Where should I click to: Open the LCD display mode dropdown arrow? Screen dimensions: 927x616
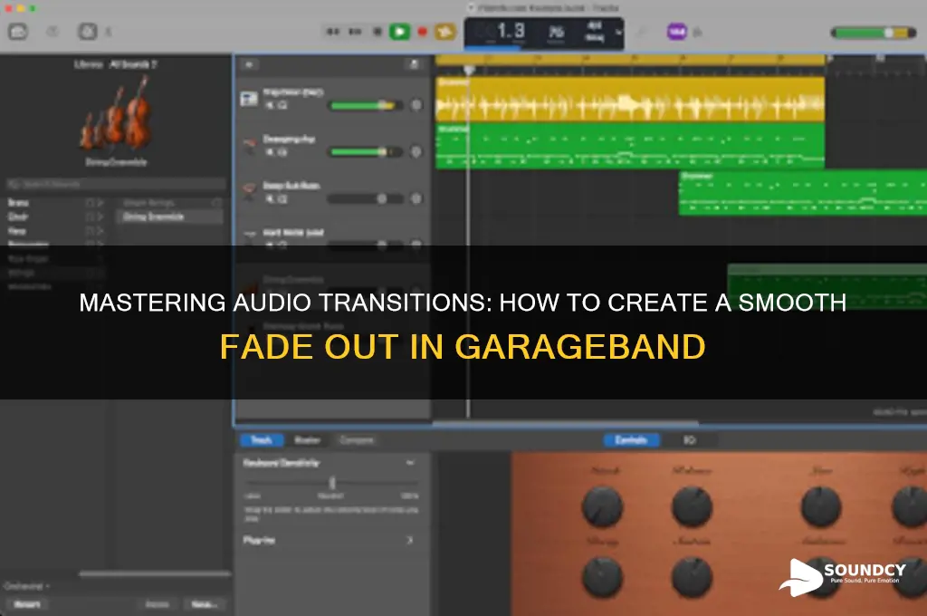tap(618, 32)
